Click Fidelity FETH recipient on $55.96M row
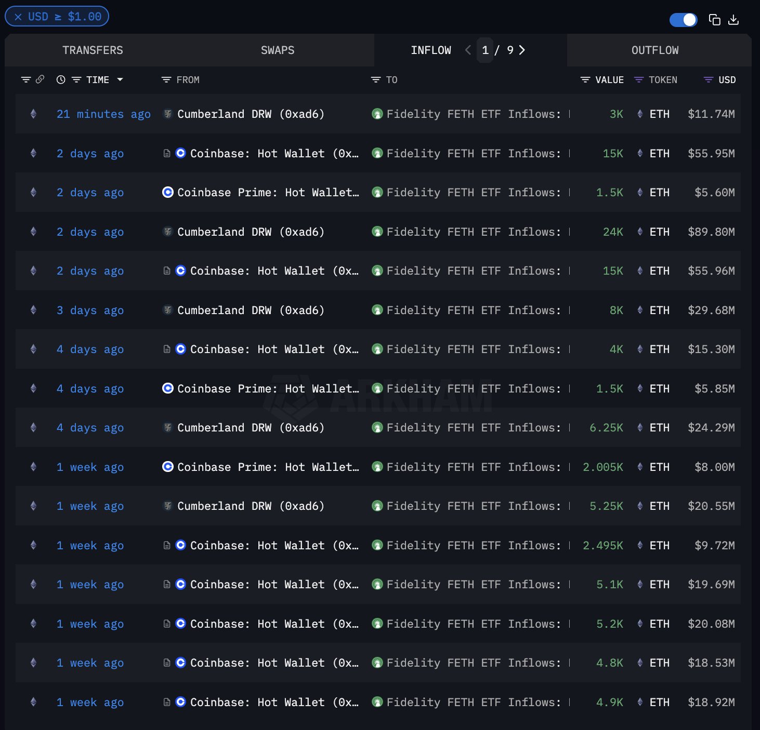Screen dimensions: 760x730 click(x=474, y=271)
